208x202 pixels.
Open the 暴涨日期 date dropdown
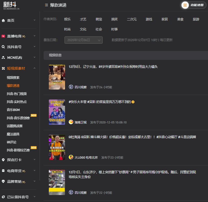pyautogui.click(x=83, y=40)
